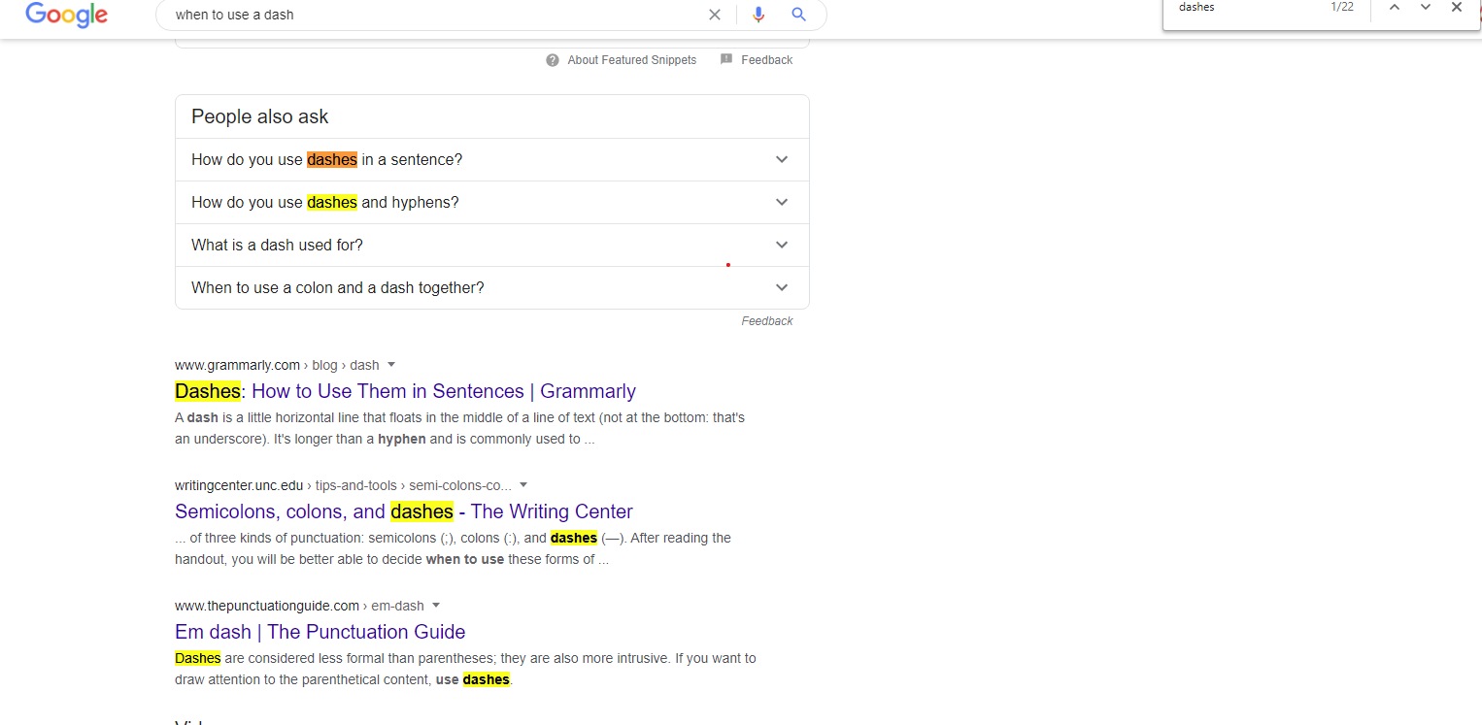Click the writingcenter.unc.edu breadcrumb URL text
Image resolution: width=1482 pixels, height=725 pixels.
tap(343, 485)
